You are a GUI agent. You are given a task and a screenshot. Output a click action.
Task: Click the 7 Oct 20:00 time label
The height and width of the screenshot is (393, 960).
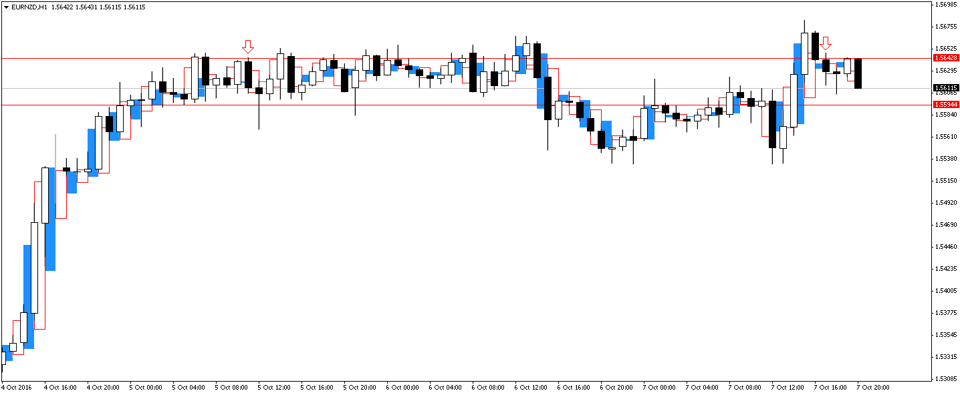[872, 387]
